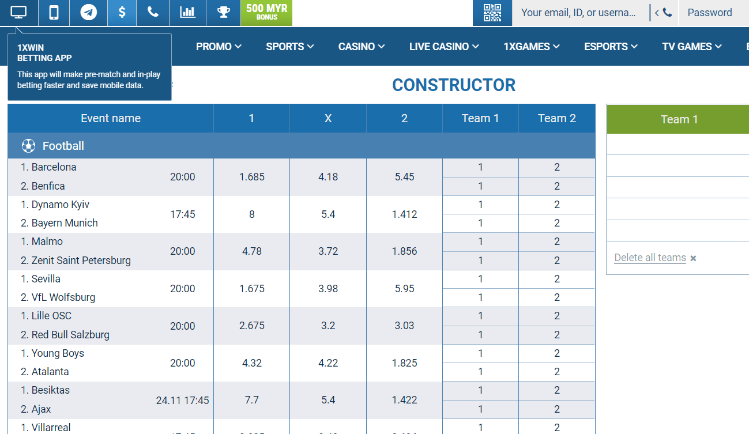Select odds 2.675 for Lille OSC win
This screenshot has height=434, width=749.
[x=252, y=326]
